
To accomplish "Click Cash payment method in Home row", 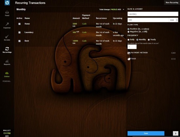I will (84, 24).
